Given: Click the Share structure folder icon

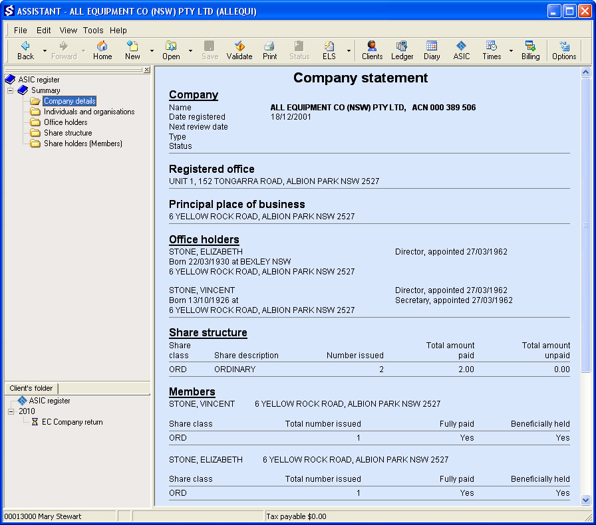Looking at the screenshot, I should click(35, 133).
